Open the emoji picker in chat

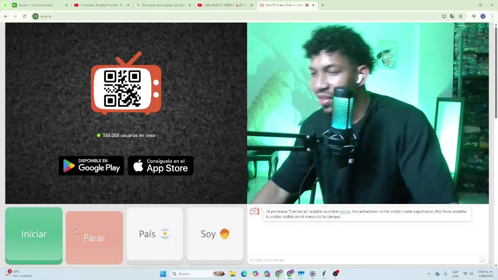482,260
